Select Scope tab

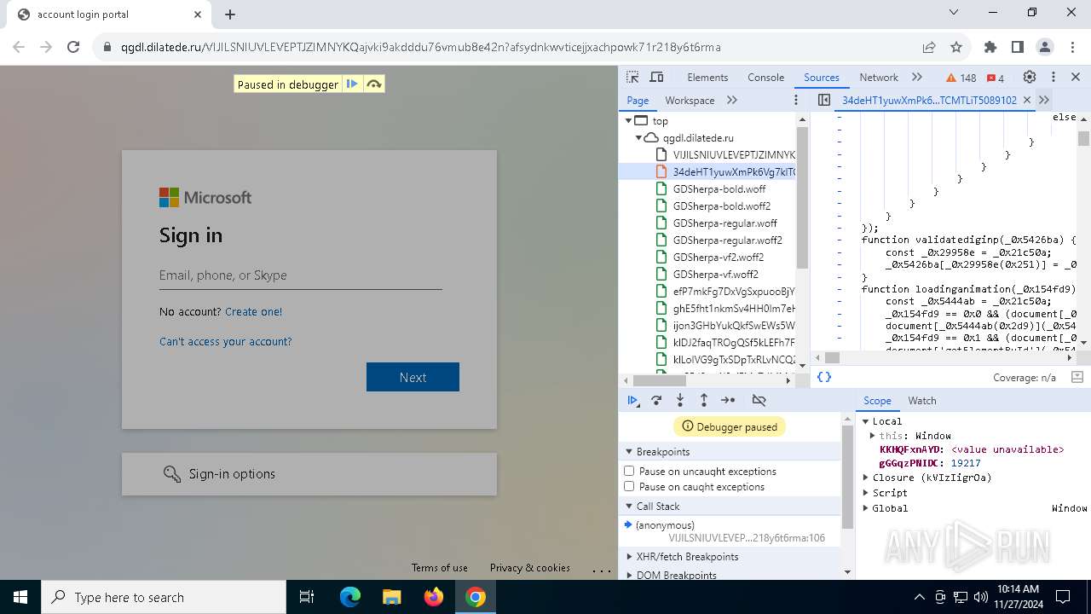tap(877, 400)
